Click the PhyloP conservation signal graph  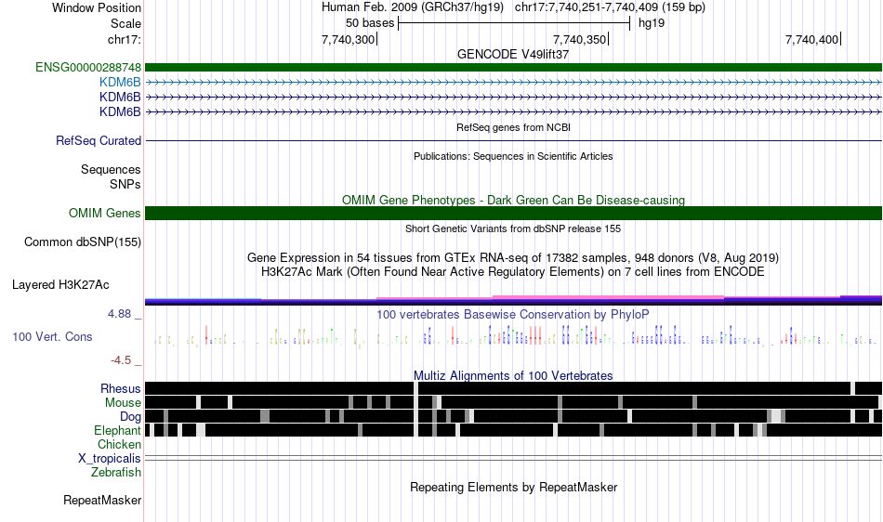point(514,336)
